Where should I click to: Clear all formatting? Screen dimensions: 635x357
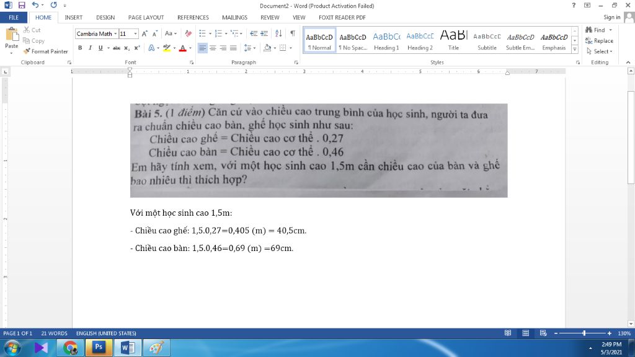coord(189,33)
